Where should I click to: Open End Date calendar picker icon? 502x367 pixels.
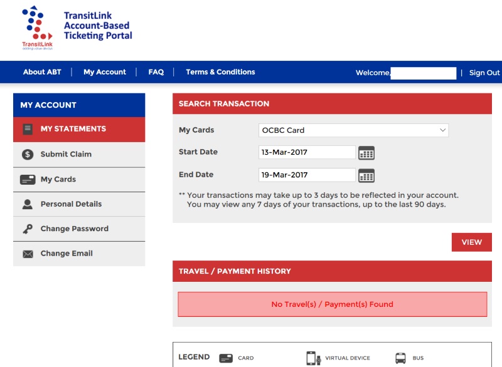pyautogui.click(x=366, y=175)
